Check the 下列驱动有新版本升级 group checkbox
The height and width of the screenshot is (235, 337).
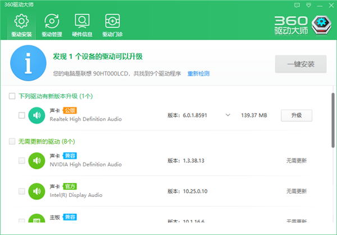(x=12, y=96)
